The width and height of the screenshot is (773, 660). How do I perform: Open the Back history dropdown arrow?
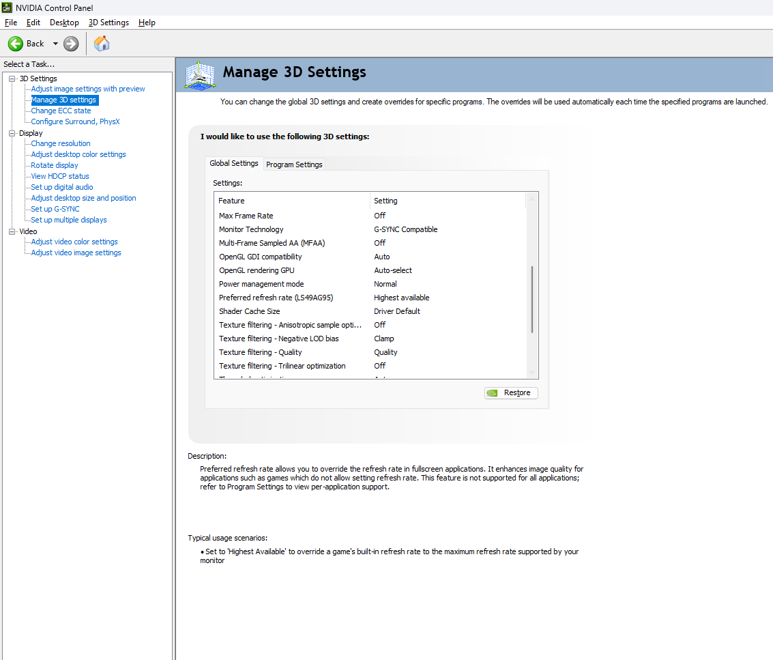point(55,44)
